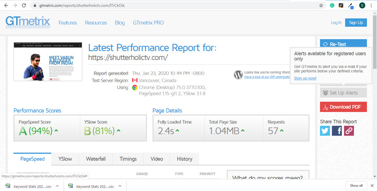
Task: Follow the Sign up now link
Action: pos(305,78)
